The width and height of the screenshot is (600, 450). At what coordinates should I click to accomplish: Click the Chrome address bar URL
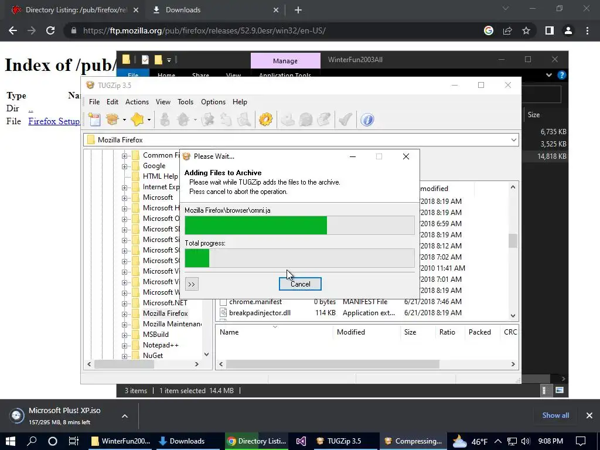204,30
